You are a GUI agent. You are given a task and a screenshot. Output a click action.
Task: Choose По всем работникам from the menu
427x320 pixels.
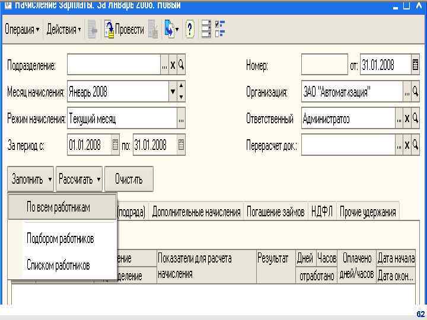(x=62, y=207)
